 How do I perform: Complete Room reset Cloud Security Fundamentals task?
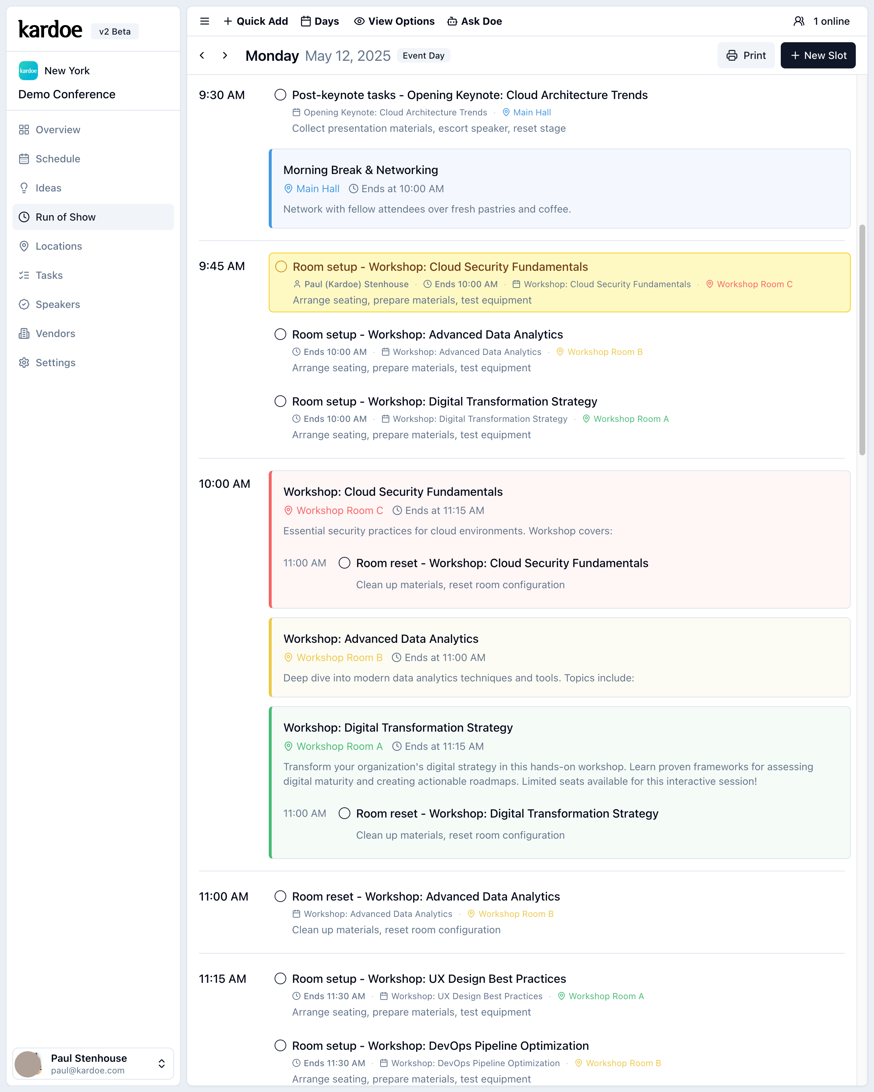(x=345, y=563)
